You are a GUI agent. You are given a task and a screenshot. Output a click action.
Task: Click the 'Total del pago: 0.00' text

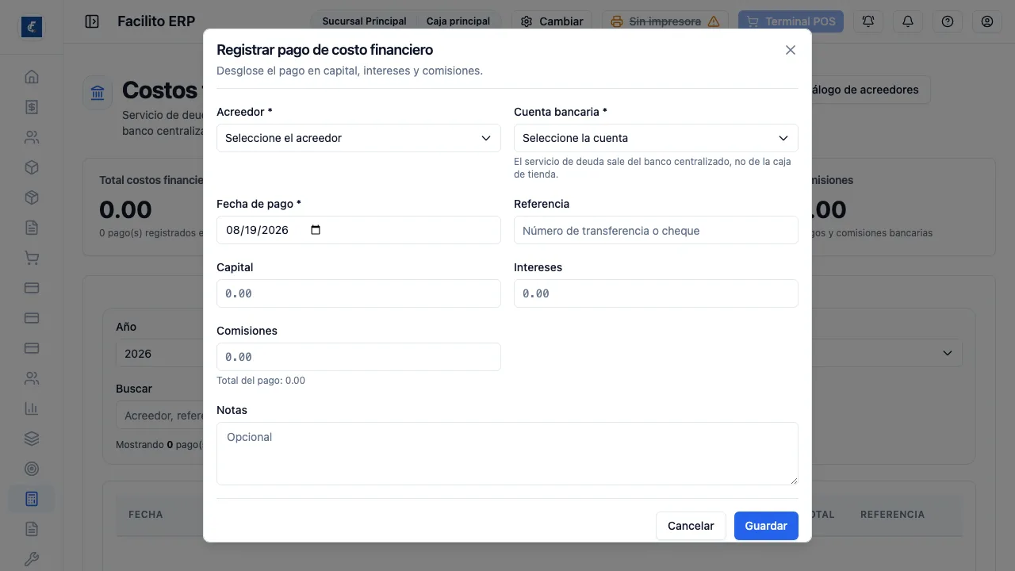coord(261,381)
